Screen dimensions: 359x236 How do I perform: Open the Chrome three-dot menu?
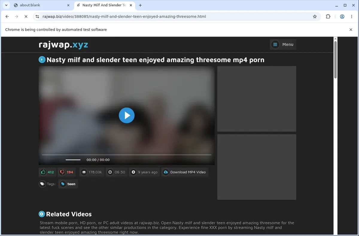tap(352, 16)
